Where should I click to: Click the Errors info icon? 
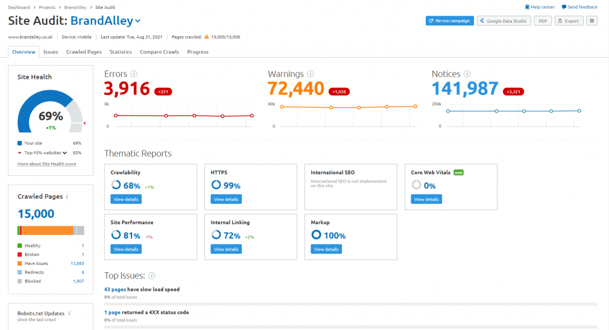134,74
